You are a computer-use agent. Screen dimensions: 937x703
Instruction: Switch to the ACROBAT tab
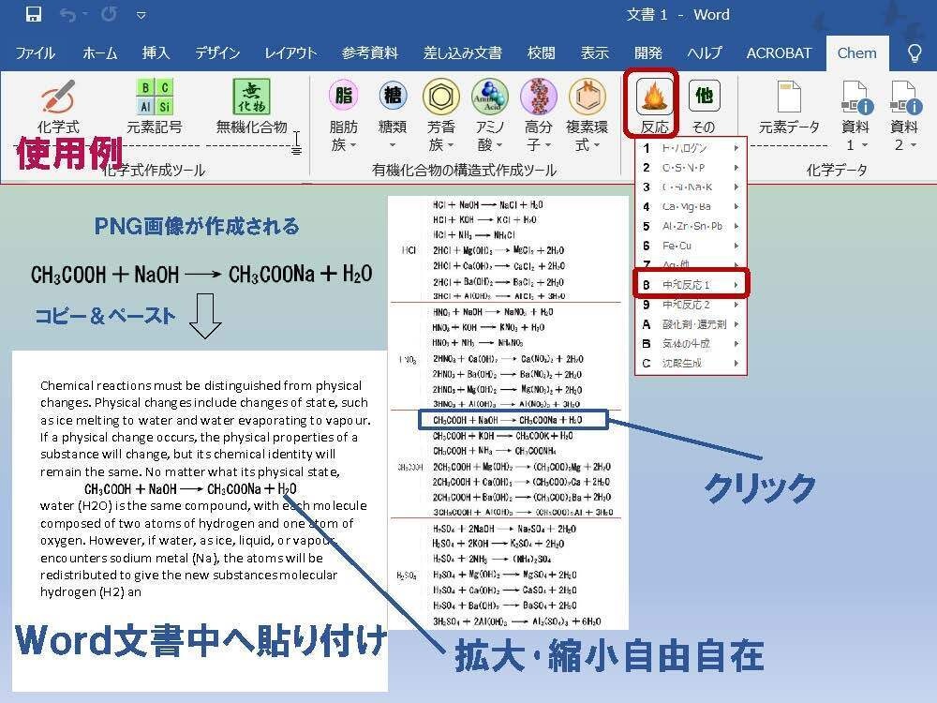coord(779,53)
